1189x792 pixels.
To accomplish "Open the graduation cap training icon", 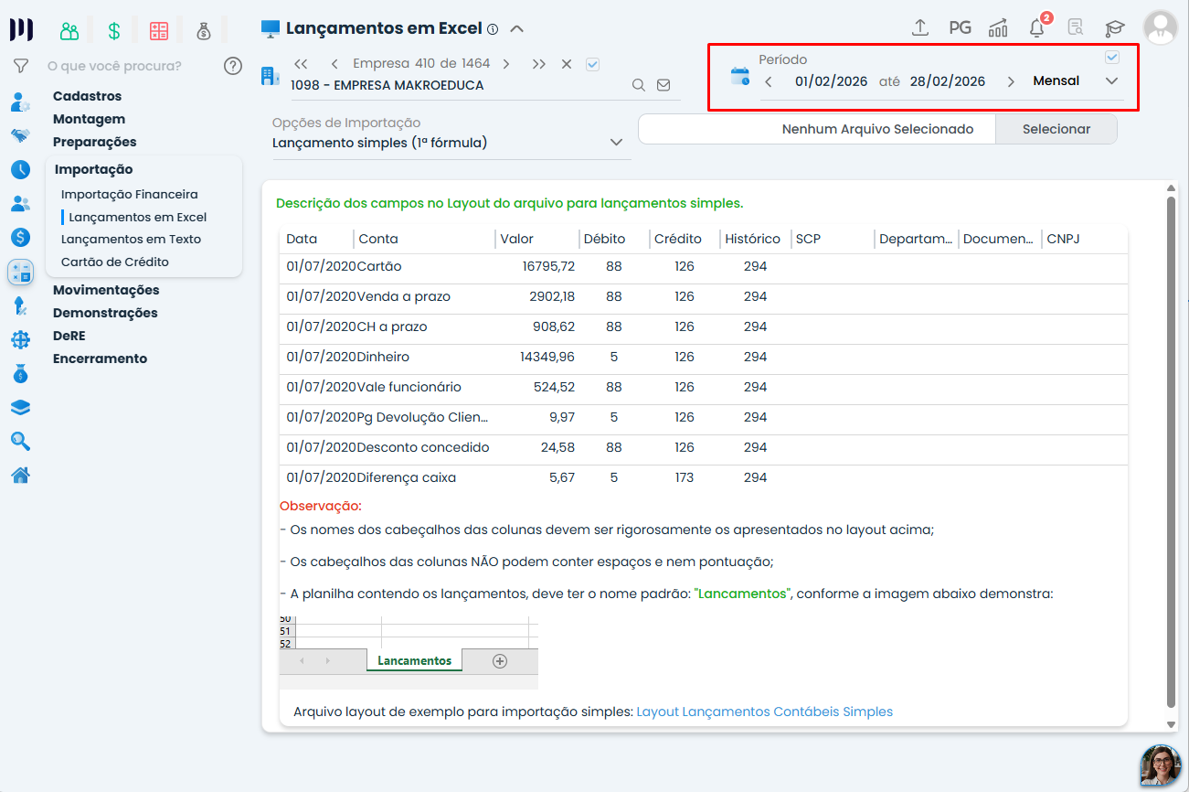I will click(1114, 27).
